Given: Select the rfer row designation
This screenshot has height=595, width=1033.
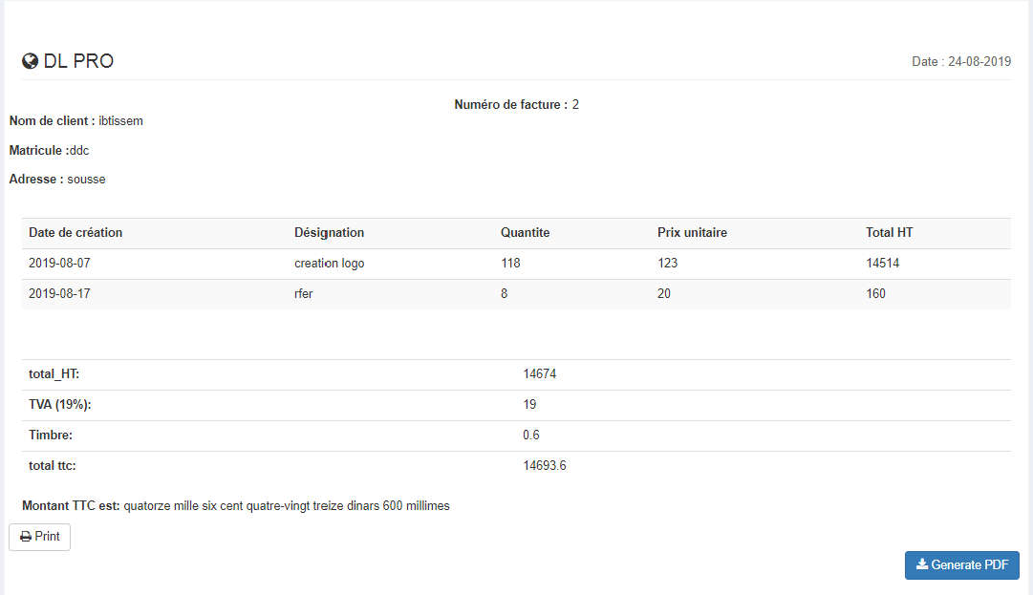Looking at the screenshot, I should click(x=304, y=294).
